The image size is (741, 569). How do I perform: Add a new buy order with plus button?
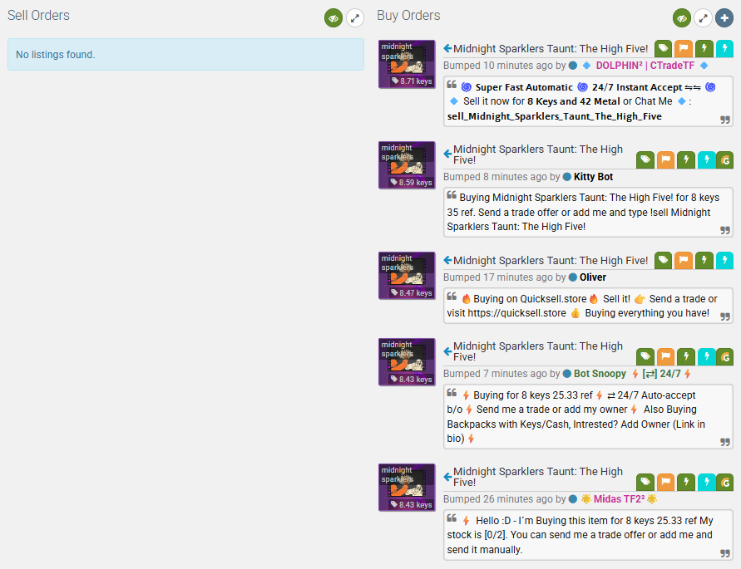724,18
